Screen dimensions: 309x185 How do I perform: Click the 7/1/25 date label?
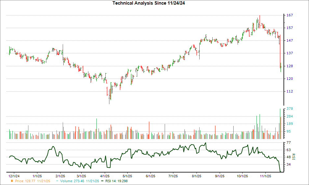tap(173, 176)
